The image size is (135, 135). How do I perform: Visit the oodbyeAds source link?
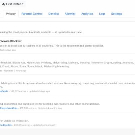(x=6, y=125)
